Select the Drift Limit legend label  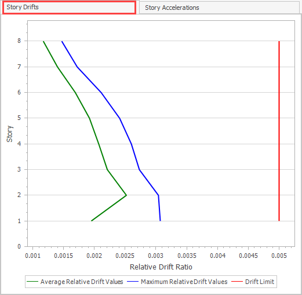pyautogui.click(x=260, y=282)
